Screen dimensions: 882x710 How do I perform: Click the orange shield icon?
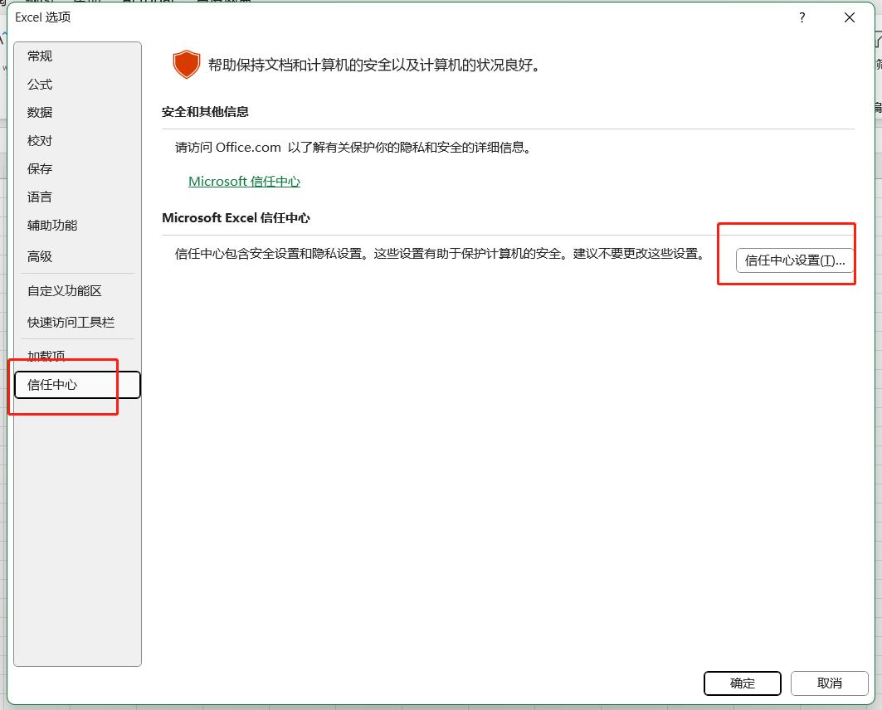[x=187, y=65]
